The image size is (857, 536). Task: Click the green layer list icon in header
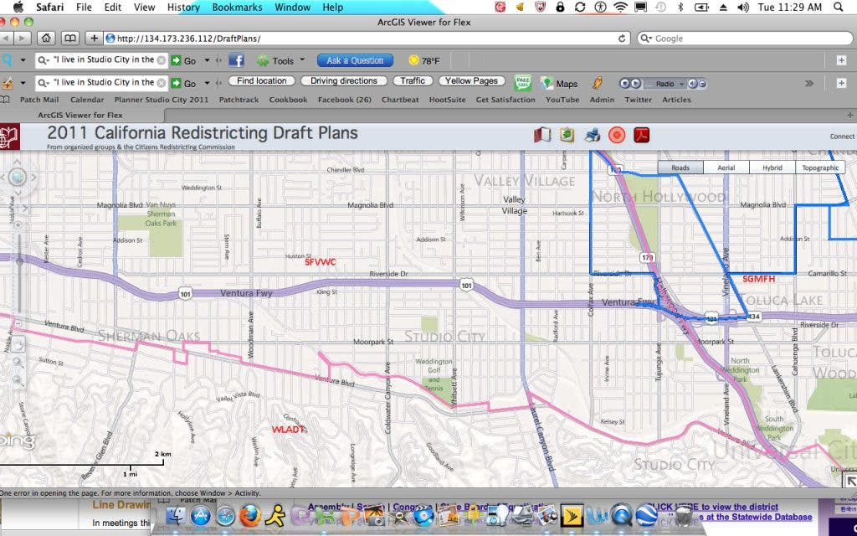(567, 135)
